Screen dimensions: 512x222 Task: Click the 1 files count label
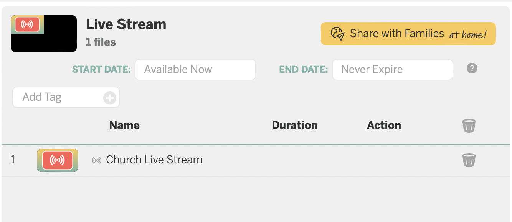click(x=101, y=42)
